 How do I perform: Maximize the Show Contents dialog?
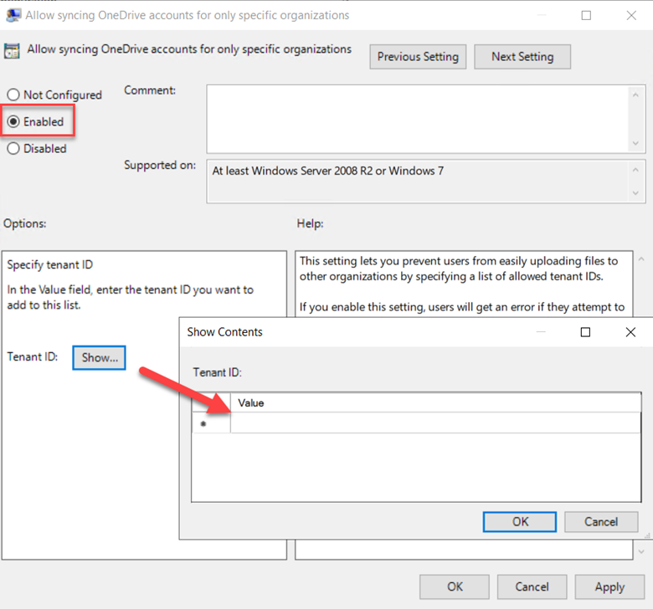(585, 332)
